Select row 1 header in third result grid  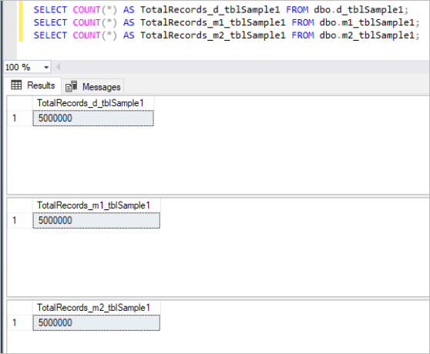(x=20, y=322)
